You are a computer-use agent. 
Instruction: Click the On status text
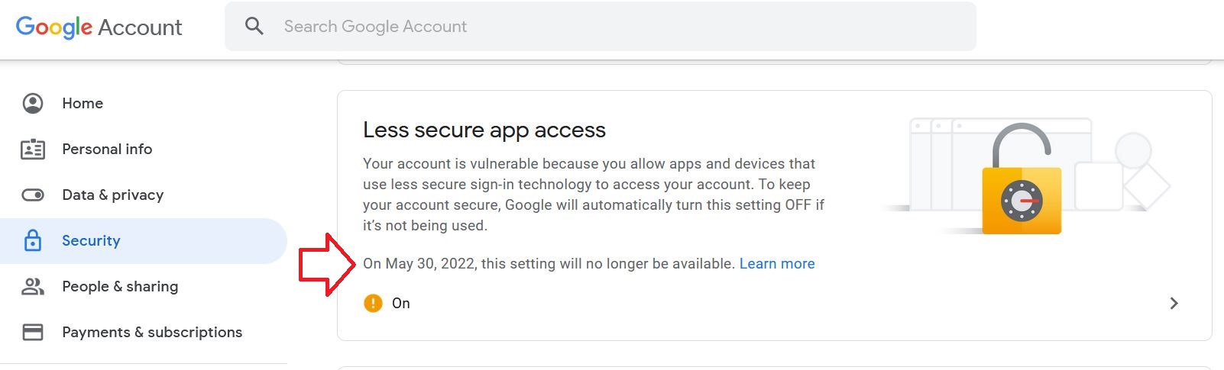pos(401,303)
